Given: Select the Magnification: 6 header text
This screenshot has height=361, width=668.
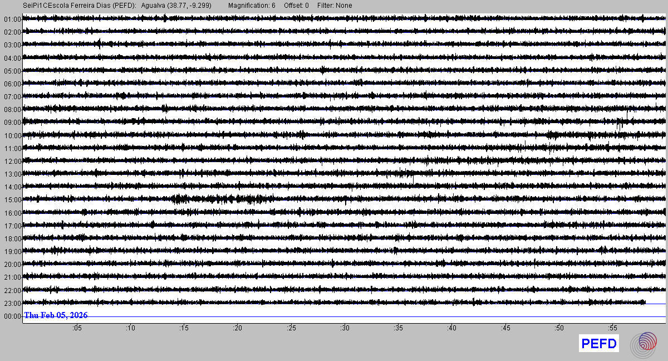Looking at the screenshot, I should [x=252, y=6].
